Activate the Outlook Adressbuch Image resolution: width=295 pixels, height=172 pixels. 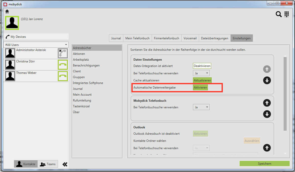(x=200, y=133)
